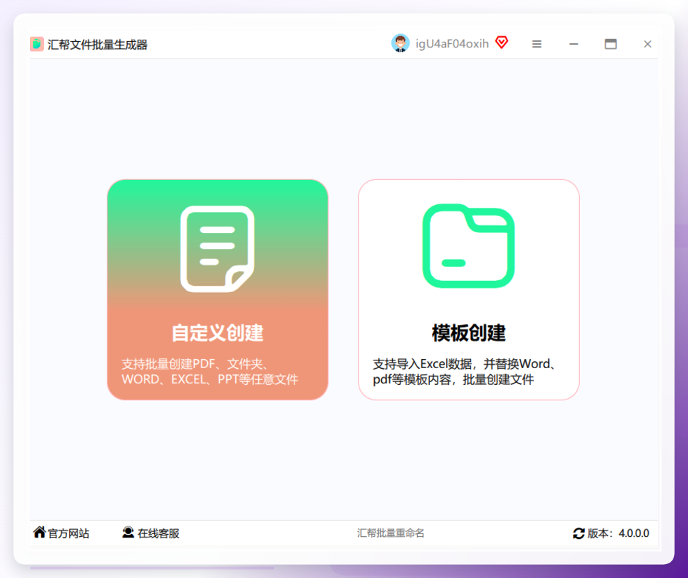Open the 自定义创建 custom creation card

click(218, 289)
